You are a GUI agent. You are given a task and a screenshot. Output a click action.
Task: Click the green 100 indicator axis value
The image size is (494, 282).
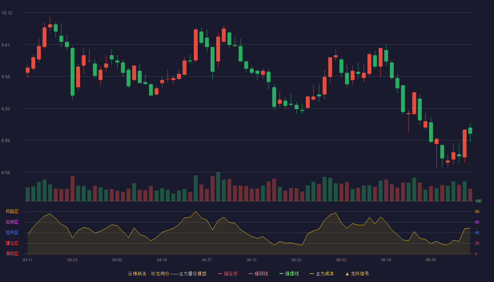(x=478, y=201)
